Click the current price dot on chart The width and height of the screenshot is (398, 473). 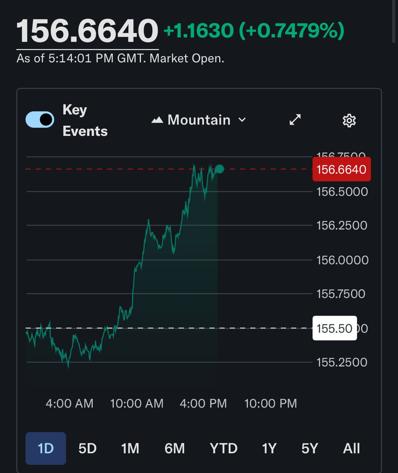point(220,169)
